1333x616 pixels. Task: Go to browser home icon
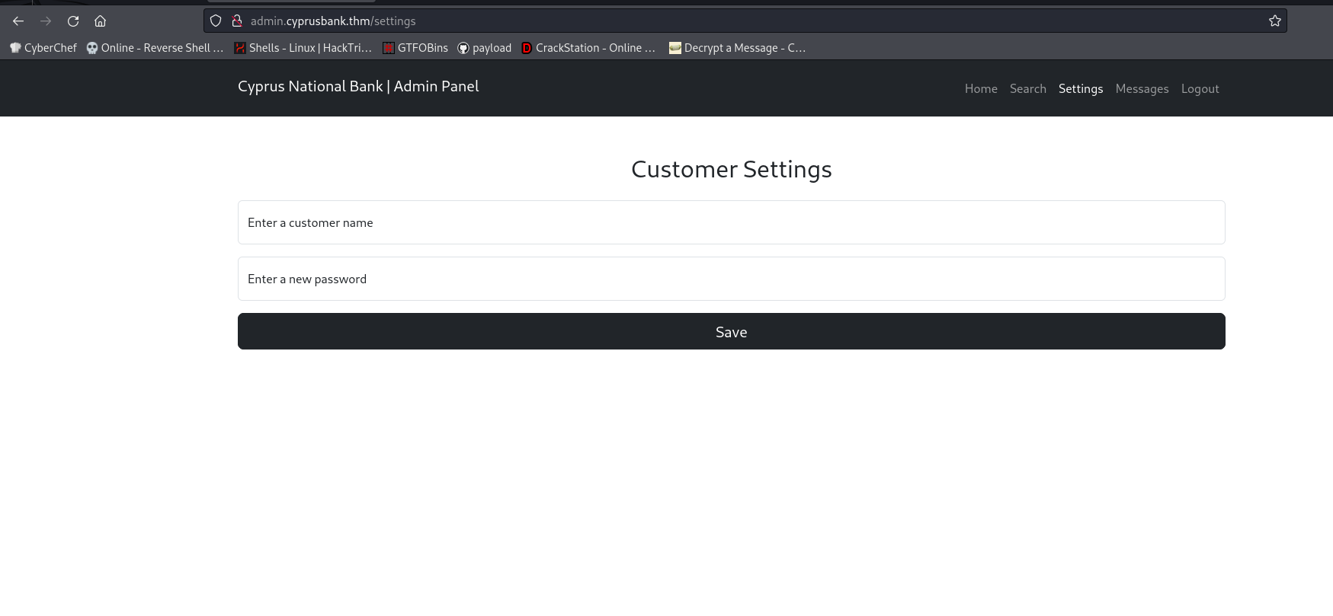pyautogui.click(x=100, y=21)
